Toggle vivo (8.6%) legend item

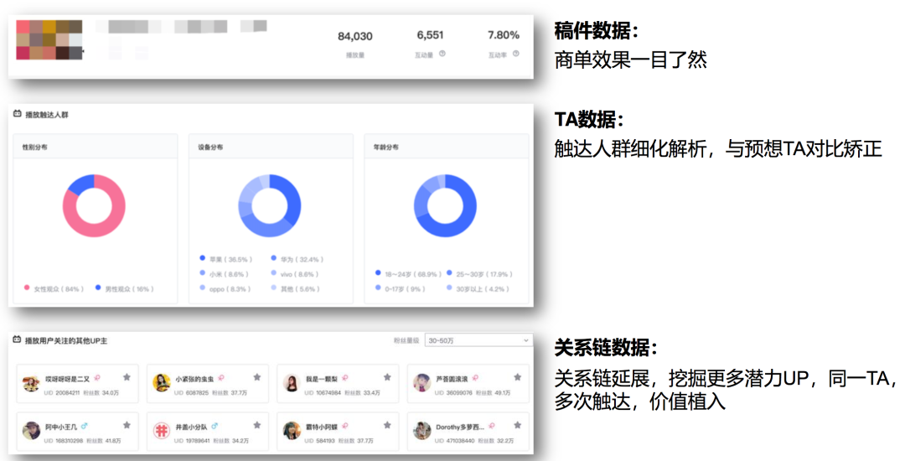(295, 274)
